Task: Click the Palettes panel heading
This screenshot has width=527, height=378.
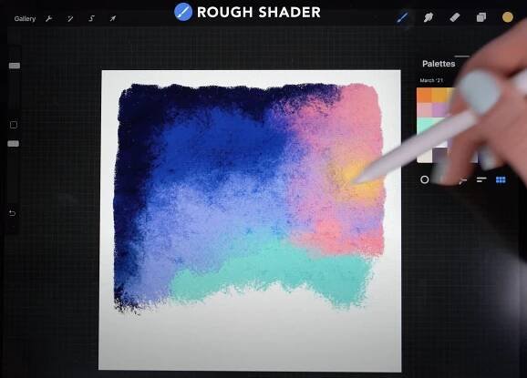Action: point(439,64)
